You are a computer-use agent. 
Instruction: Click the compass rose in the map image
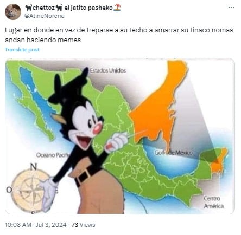coord(31,191)
